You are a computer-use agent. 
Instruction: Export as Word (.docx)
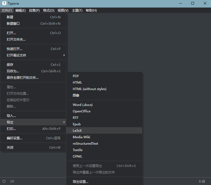[x=104, y=105]
